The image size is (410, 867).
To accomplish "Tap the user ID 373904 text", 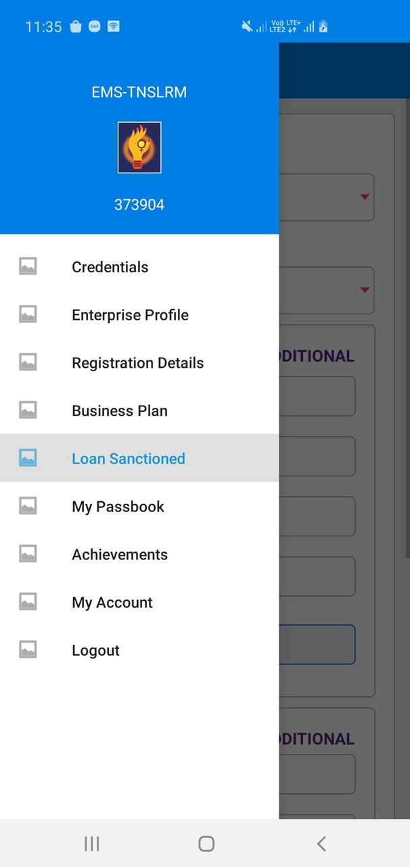I will pos(139,205).
